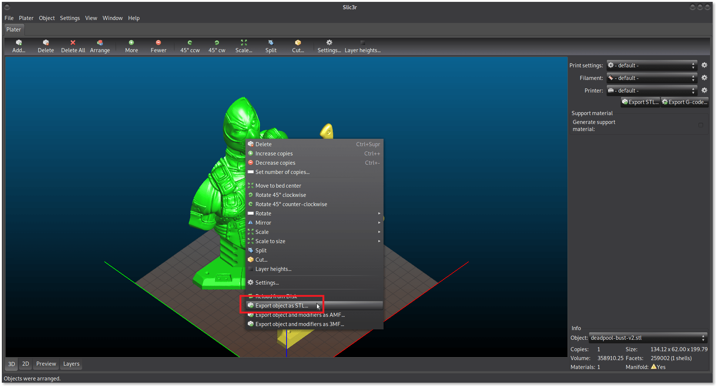Rotate 45° ccw using toolbar icon
The height and width of the screenshot is (386, 716).
[x=190, y=43]
